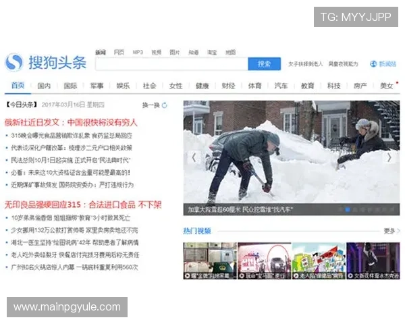This screenshot has width=405, height=324.
Task: Click the Sogou logo icon
Action: tap(14, 62)
